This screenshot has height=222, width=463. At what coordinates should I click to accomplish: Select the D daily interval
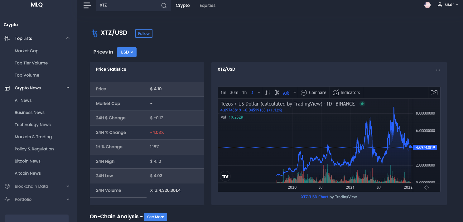pos(252,92)
